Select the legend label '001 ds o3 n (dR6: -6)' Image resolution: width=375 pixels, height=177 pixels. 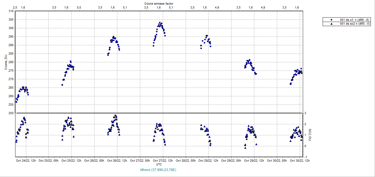click(x=355, y=19)
